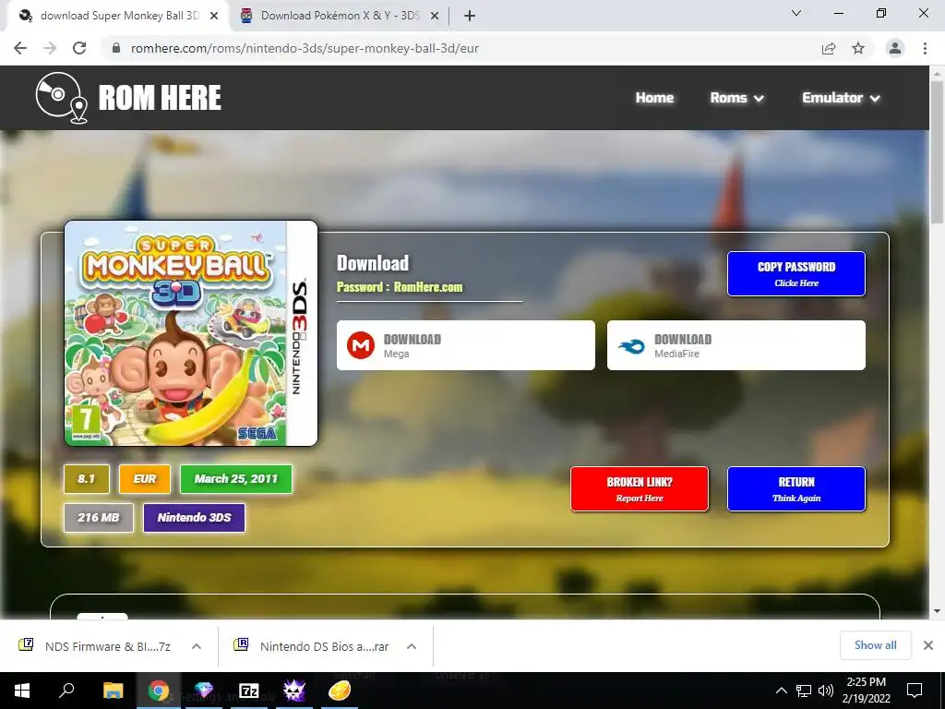Open Windows search on the taskbar
Image resolution: width=945 pixels, height=709 pixels.
(x=66, y=691)
